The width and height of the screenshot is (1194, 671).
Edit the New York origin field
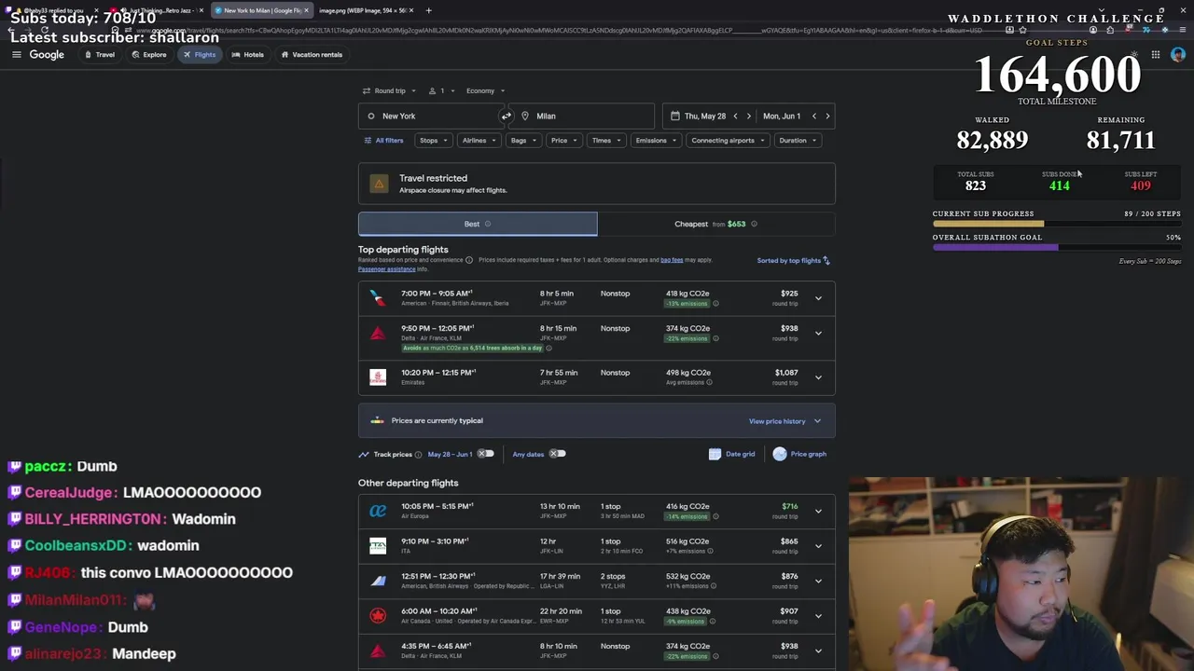coord(429,116)
